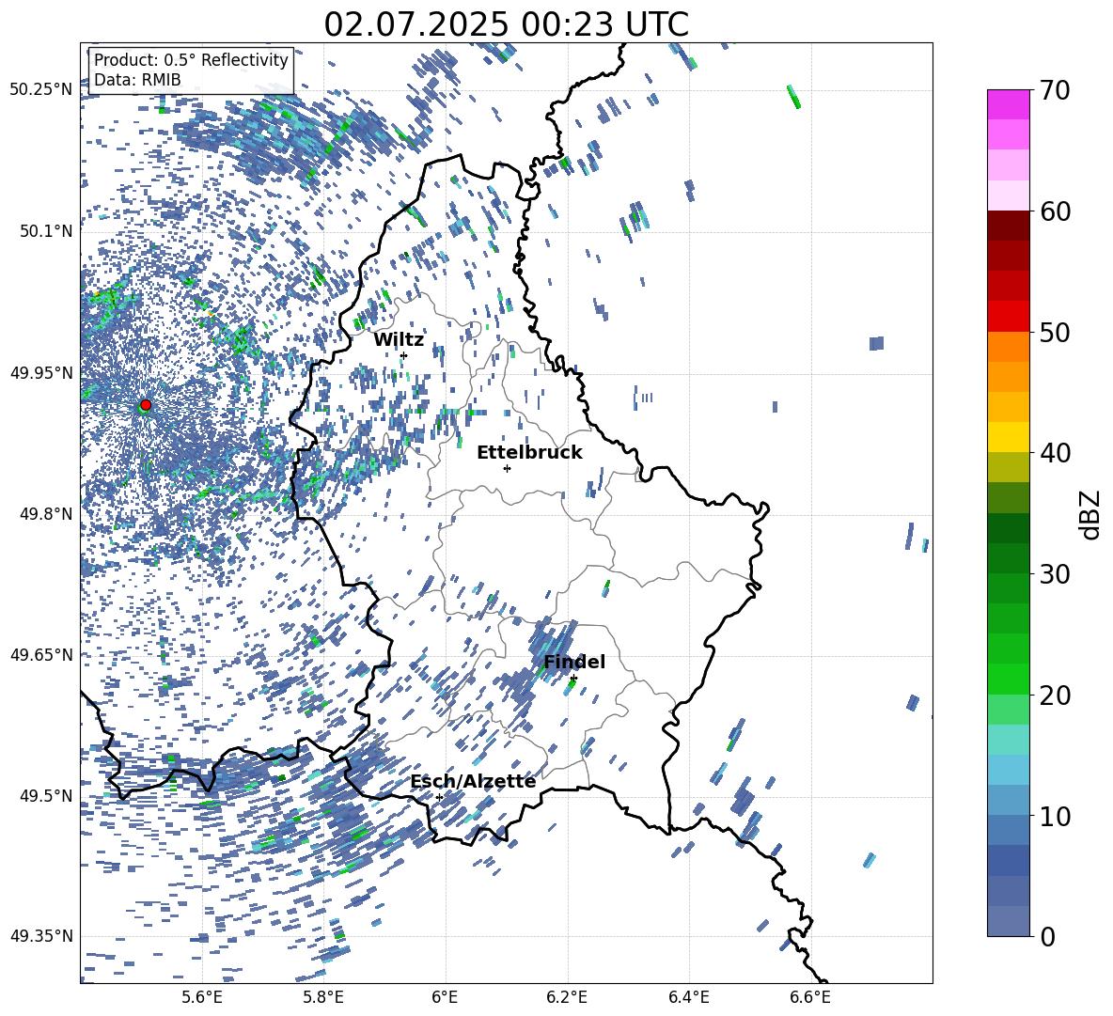The width and height of the screenshot is (1113, 1016).
Task: Click the 5.6°E longitude label
Action: coord(202,997)
